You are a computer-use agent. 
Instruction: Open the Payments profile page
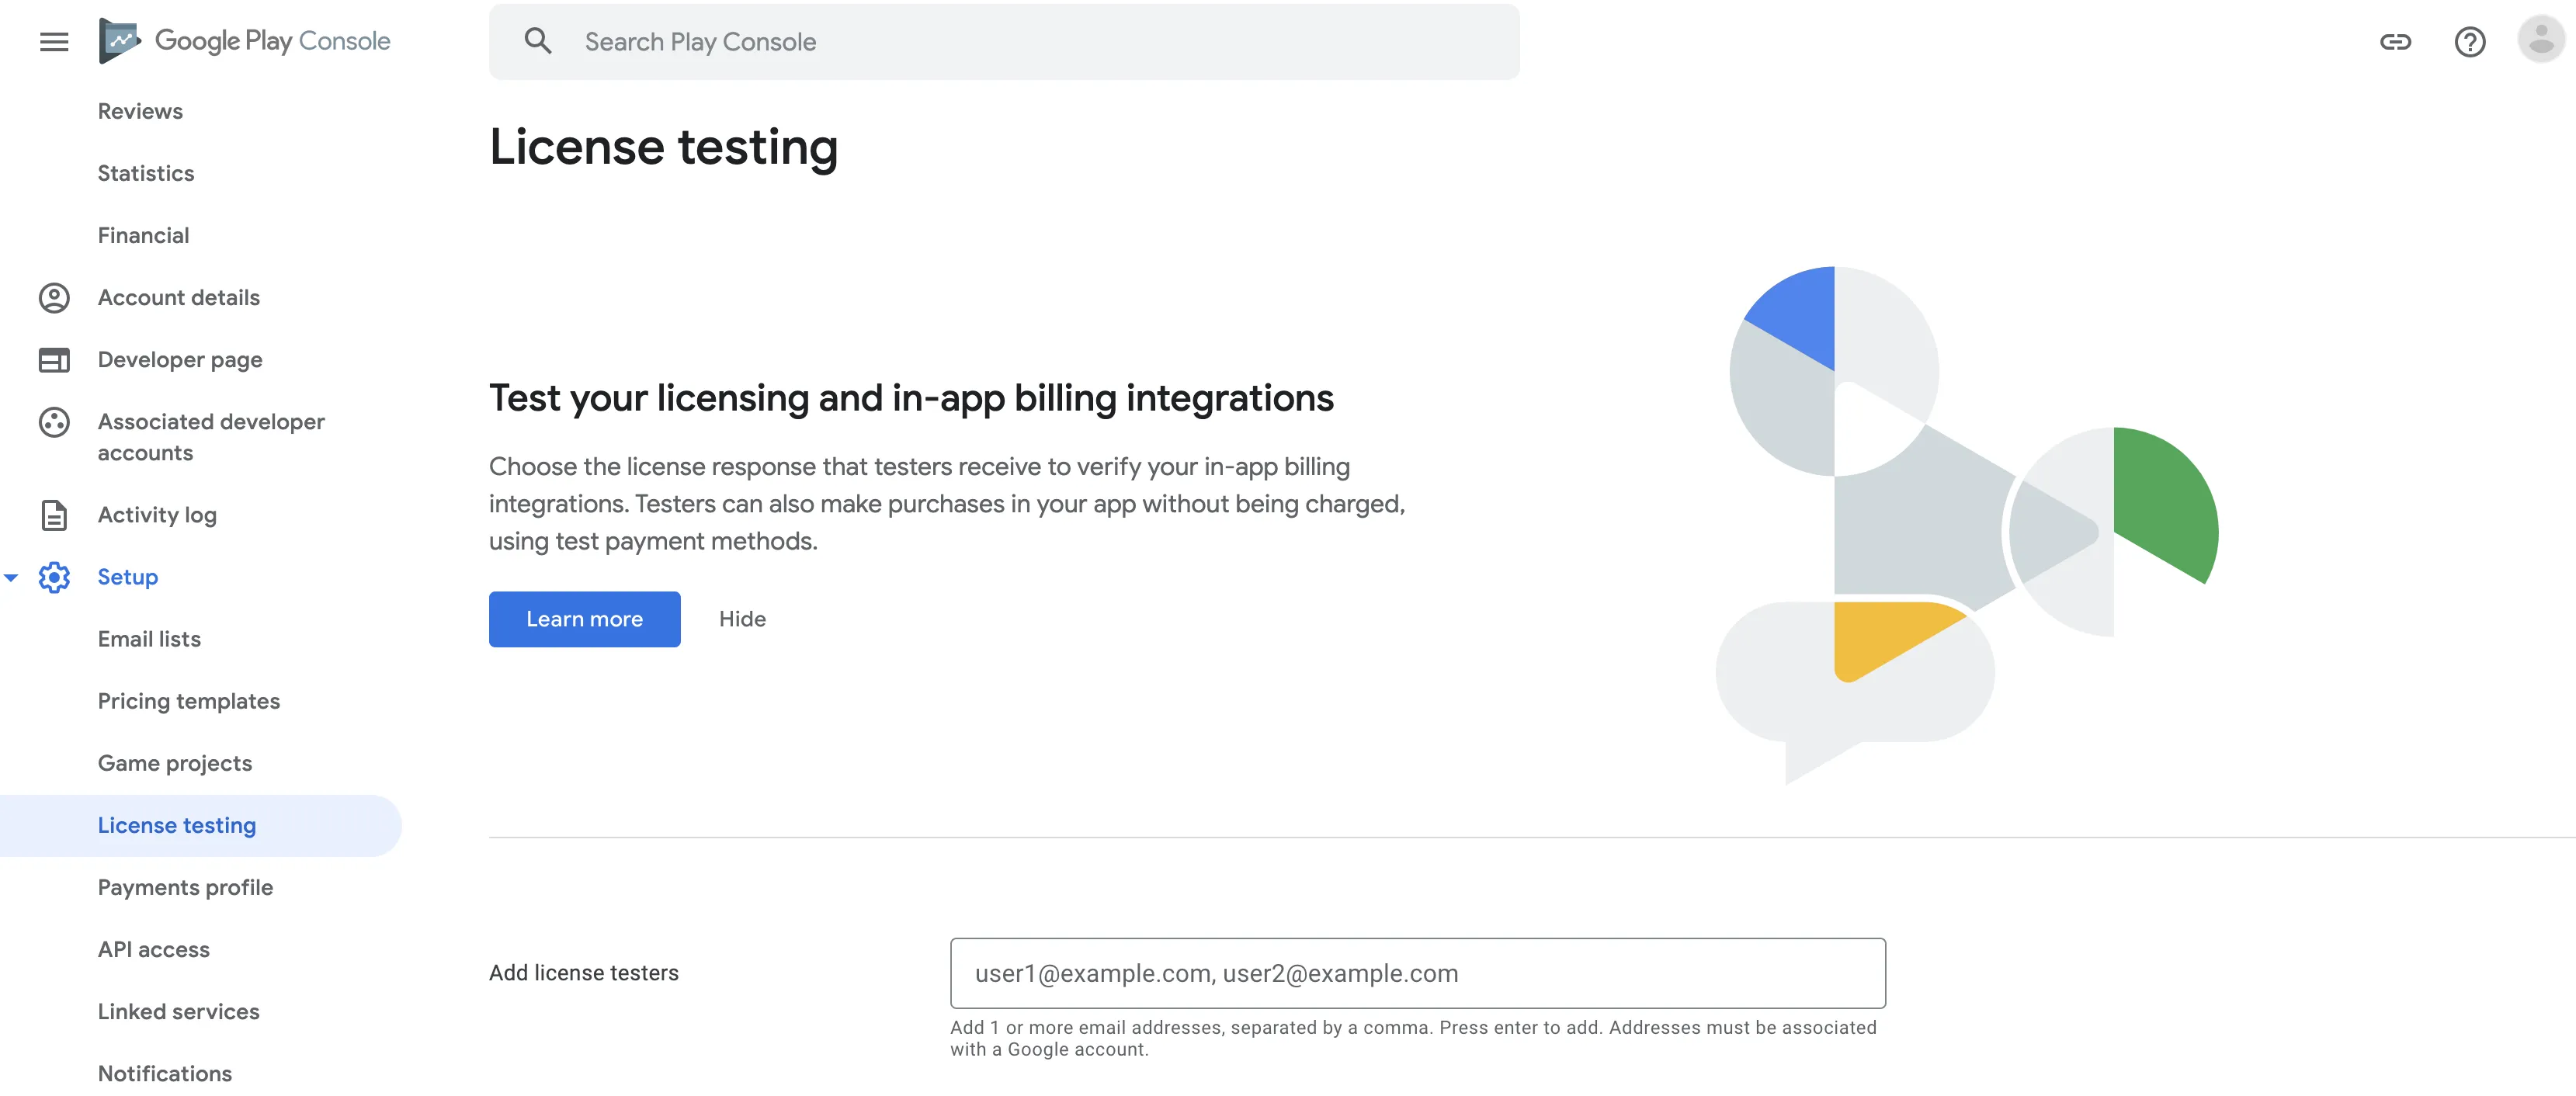pyautogui.click(x=185, y=886)
